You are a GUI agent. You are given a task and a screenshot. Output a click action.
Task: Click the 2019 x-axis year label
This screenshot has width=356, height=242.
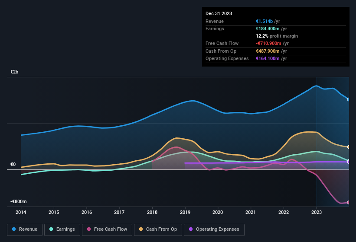click(x=185, y=213)
